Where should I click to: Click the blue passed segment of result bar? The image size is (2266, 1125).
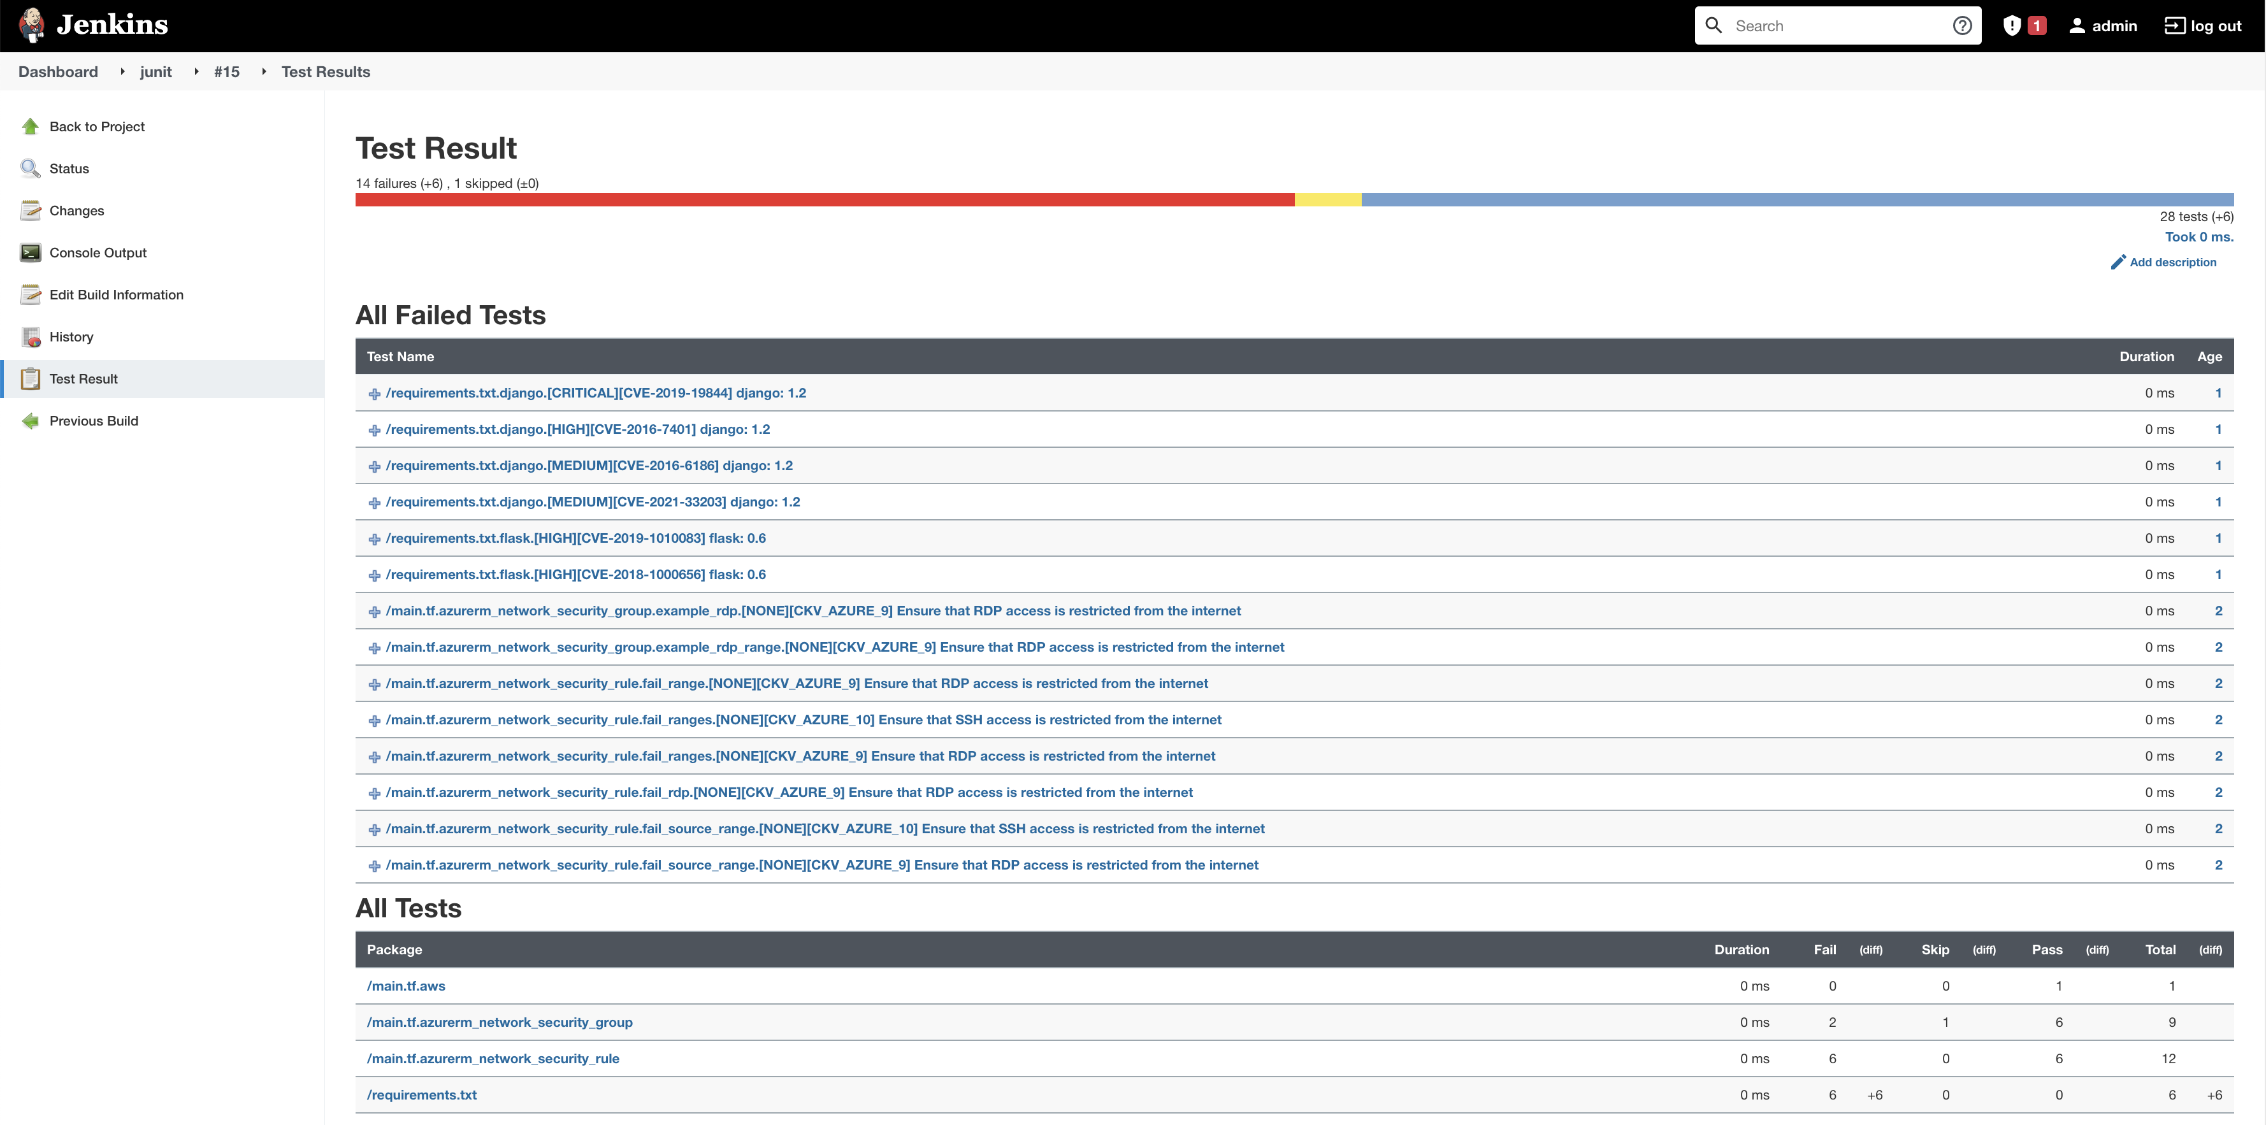click(x=1797, y=199)
